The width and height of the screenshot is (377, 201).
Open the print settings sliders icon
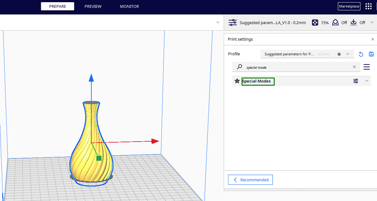(x=233, y=22)
